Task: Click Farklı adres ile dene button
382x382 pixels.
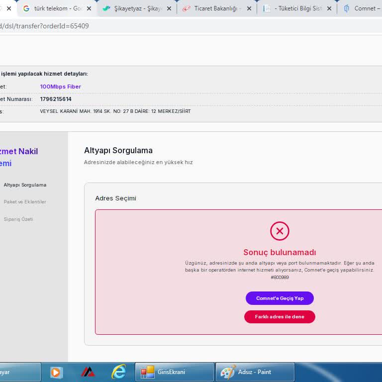Action: (280, 317)
